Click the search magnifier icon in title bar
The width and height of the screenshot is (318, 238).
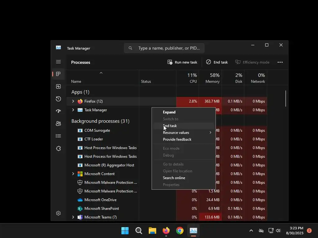click(130, 48)
